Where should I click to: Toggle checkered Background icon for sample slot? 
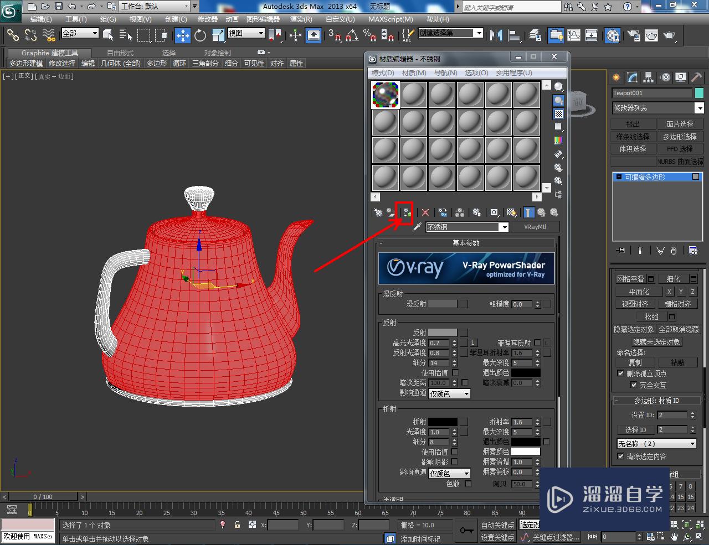point(559,113)
